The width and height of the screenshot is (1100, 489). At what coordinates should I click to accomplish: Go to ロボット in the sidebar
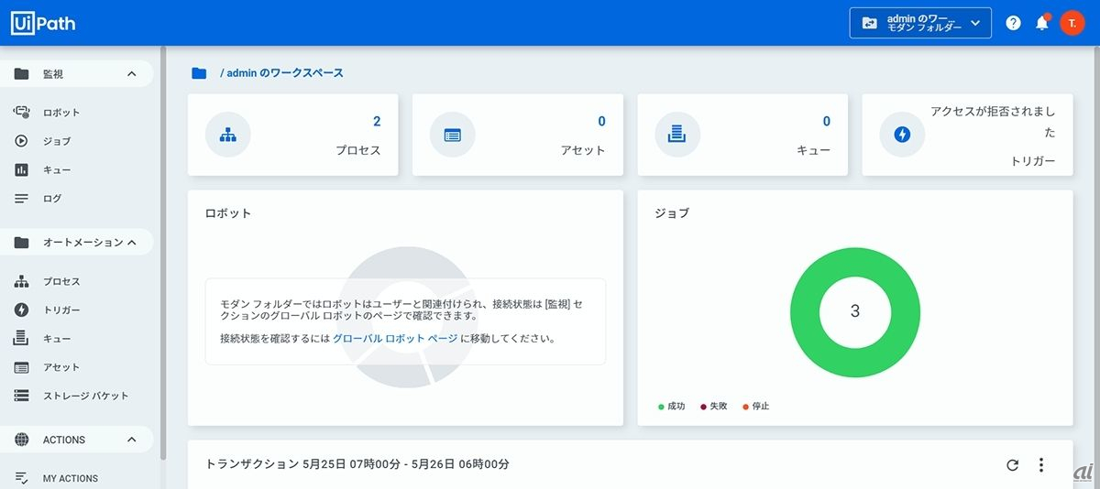pyautogui.click(x=61, y=113)
